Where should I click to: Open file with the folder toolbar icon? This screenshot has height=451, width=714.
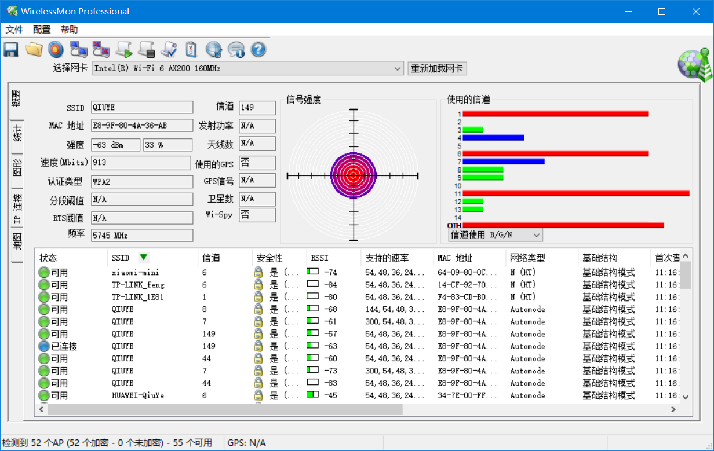34,50
